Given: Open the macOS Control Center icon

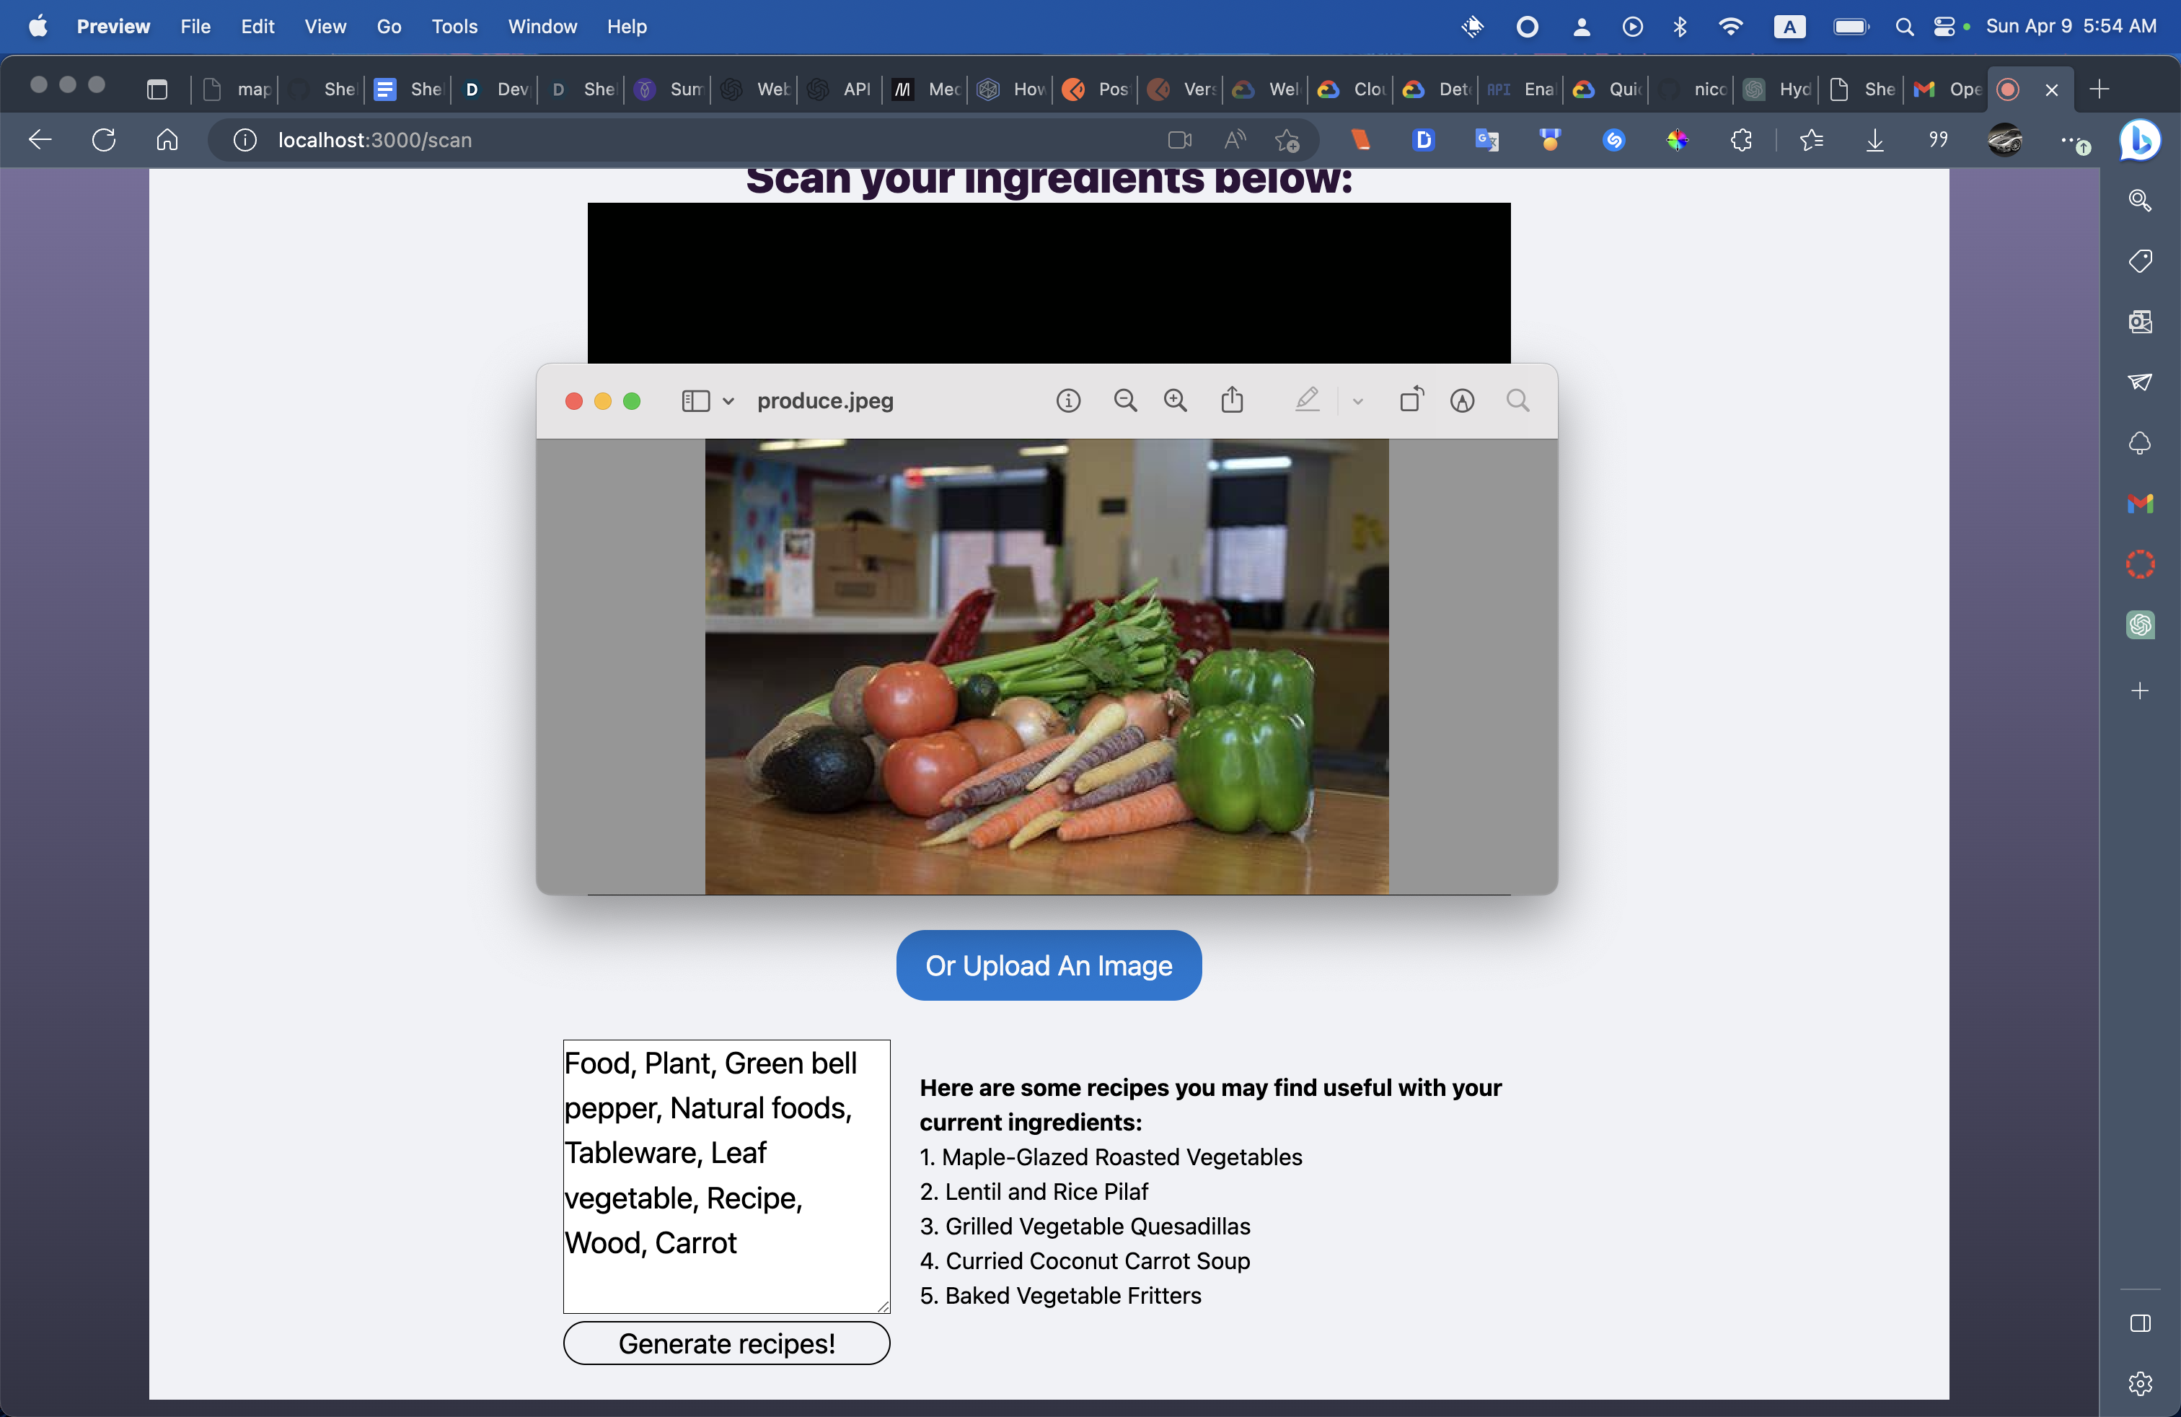Looking at the screenshot, I should [1944, 27].
